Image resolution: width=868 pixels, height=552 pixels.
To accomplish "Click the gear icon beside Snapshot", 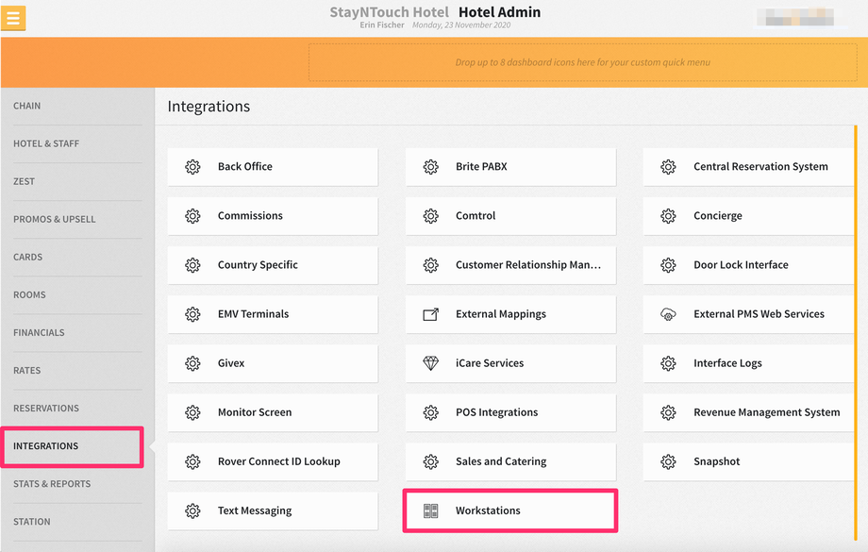I will [668, 461].
